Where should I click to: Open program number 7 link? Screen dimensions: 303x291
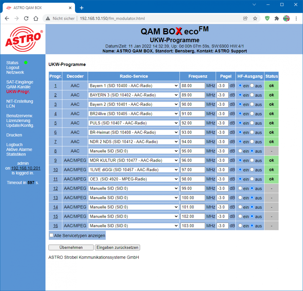pyautogui.click(x=55, y=142)
